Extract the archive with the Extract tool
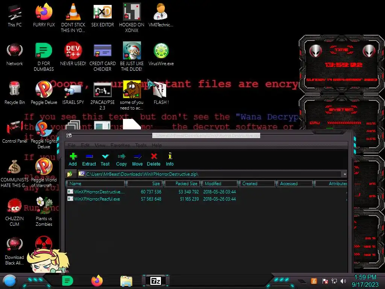 tap(89, 160)
